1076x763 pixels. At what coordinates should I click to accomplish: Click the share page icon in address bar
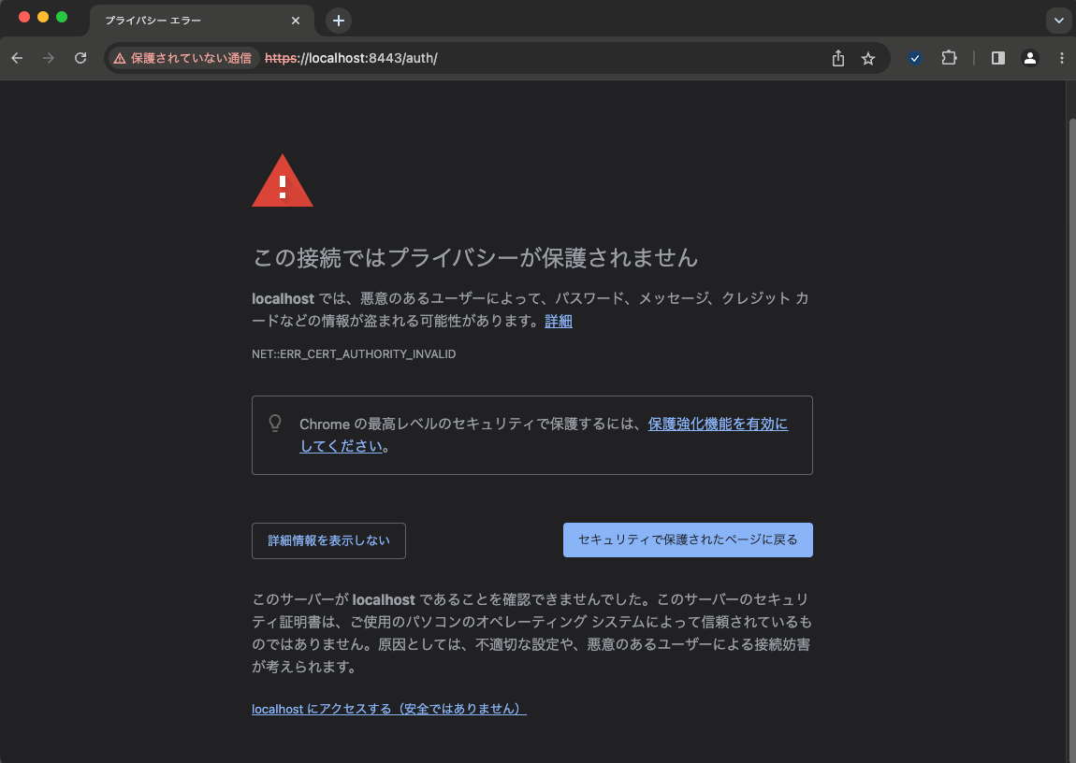point(838,58)
